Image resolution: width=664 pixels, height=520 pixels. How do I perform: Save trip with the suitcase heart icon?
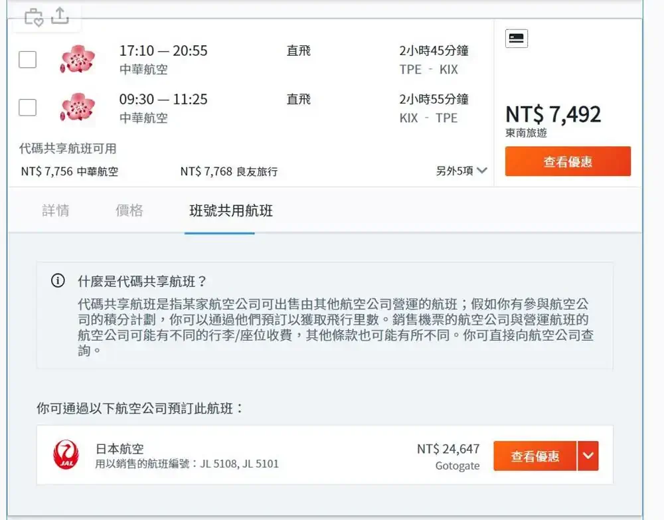click(x=34, y=17)
